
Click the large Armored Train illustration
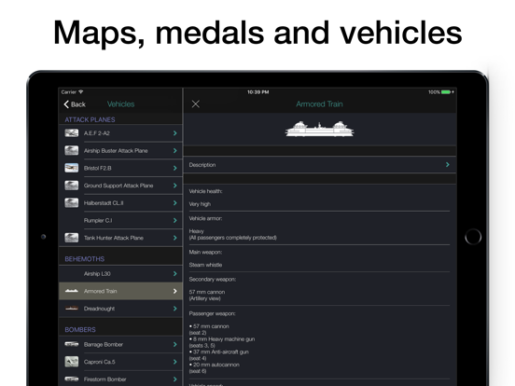[319, 129]
